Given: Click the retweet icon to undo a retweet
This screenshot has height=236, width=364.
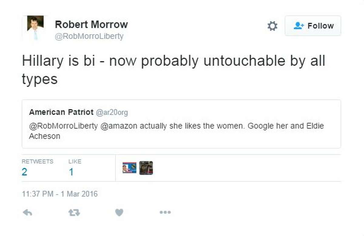Looking at the screenshot, I should coord(74,212).
